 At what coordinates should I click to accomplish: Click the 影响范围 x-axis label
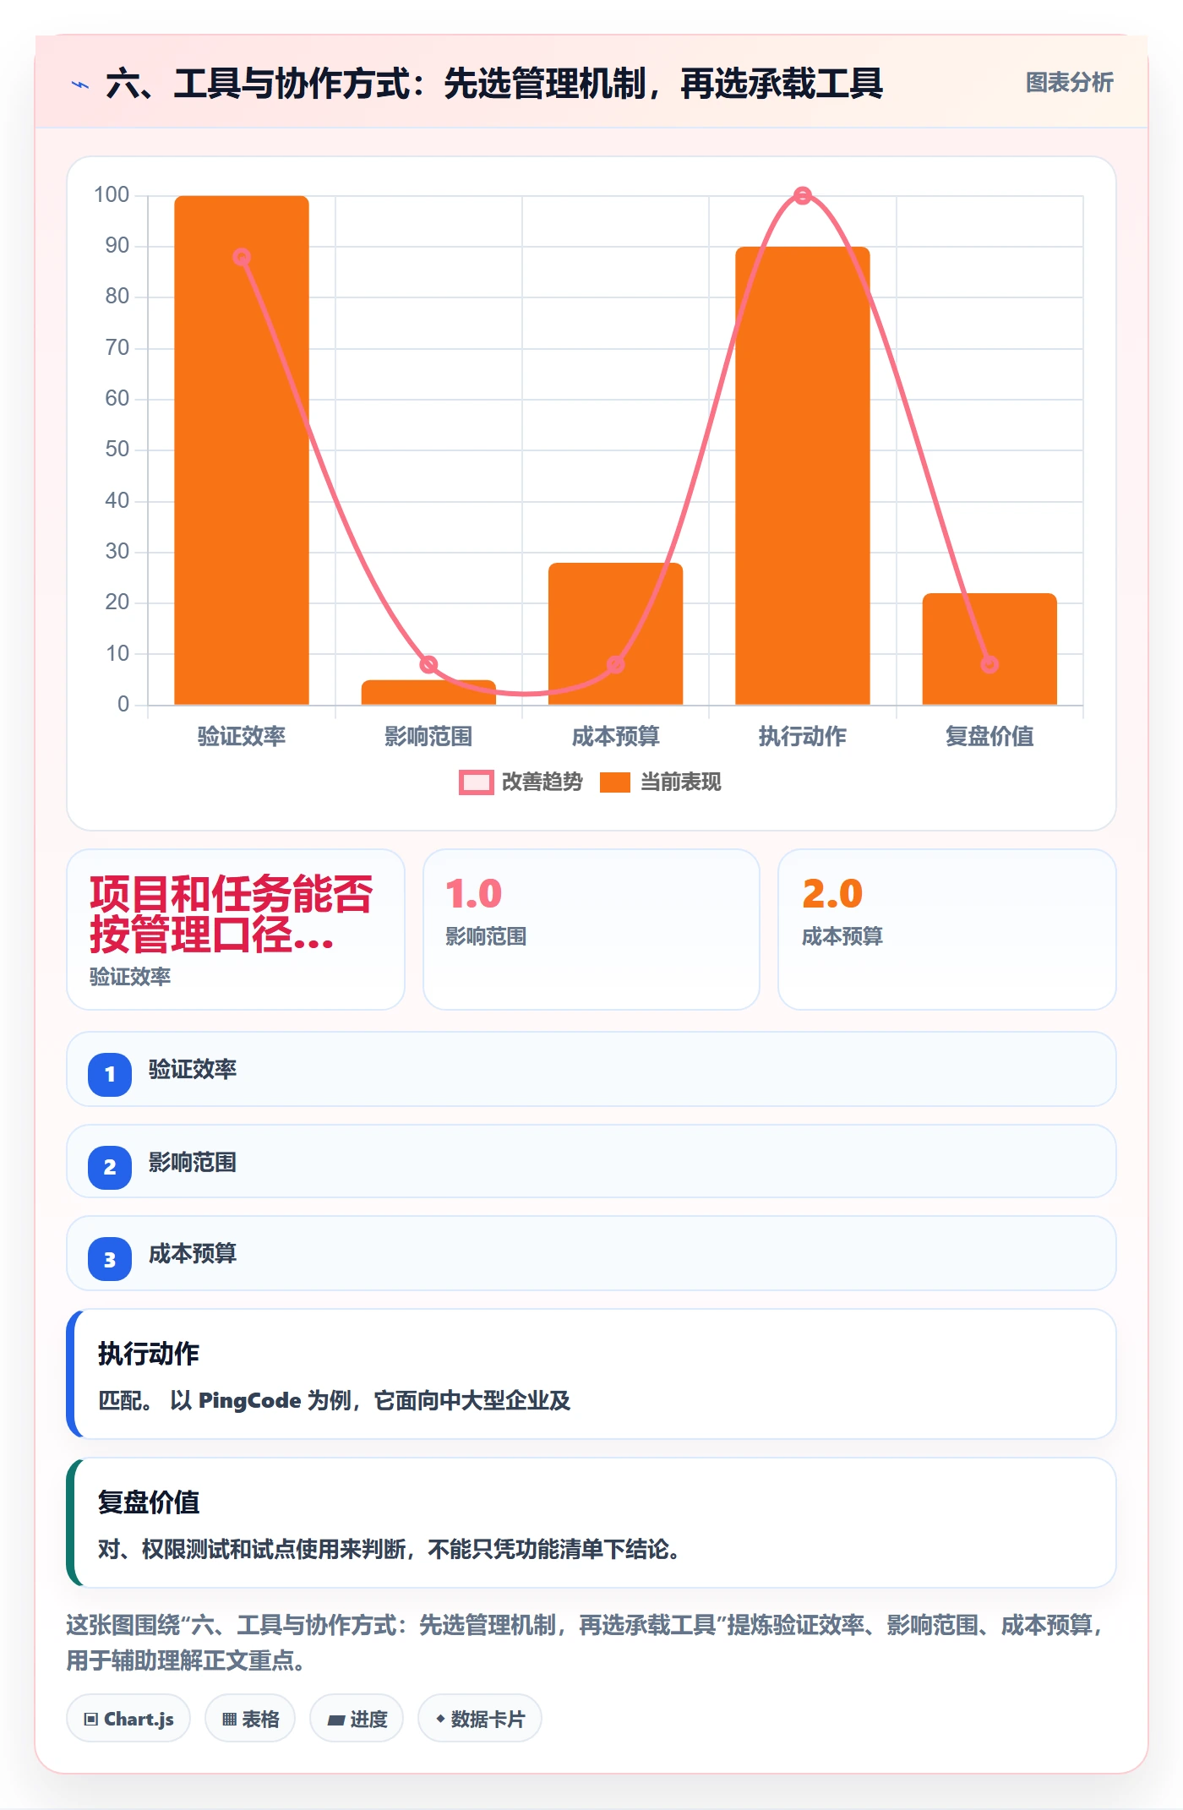(428, 737)
